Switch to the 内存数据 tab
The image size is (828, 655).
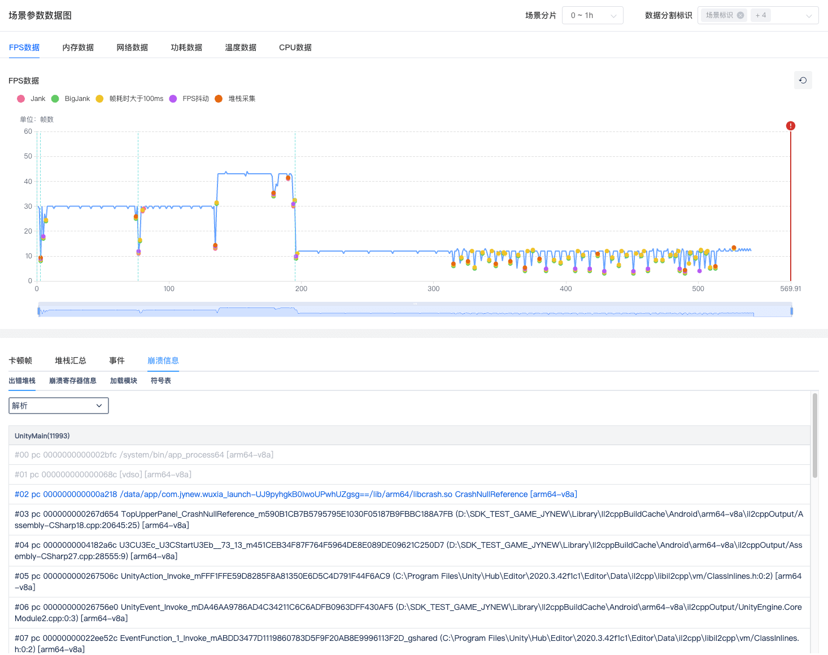tap(78, 47)
